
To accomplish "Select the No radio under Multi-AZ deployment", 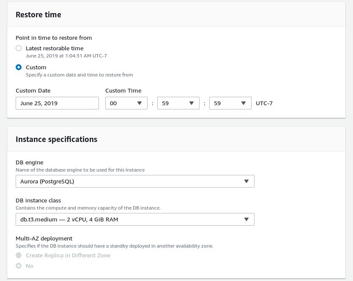I will pyautogui.click(x=19, y=266).
